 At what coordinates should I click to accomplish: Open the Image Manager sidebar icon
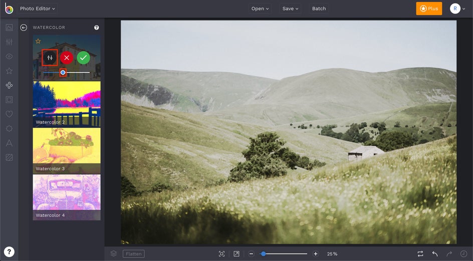pos(9,27)
